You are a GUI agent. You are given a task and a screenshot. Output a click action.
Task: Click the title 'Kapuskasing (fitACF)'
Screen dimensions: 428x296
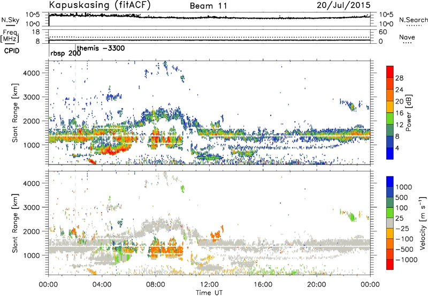tap(100, 5)
